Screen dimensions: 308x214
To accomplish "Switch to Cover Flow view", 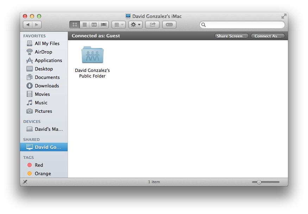I will (104, 25).
